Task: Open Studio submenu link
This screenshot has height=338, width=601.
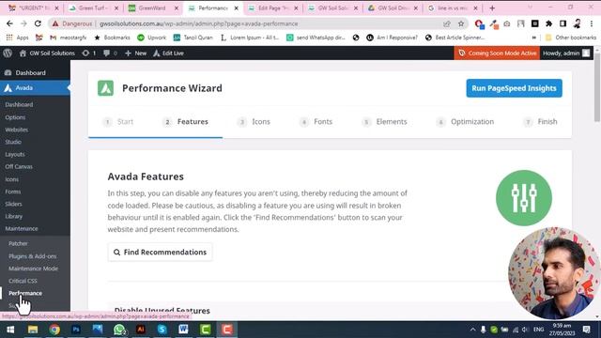Action: point(13,142)
